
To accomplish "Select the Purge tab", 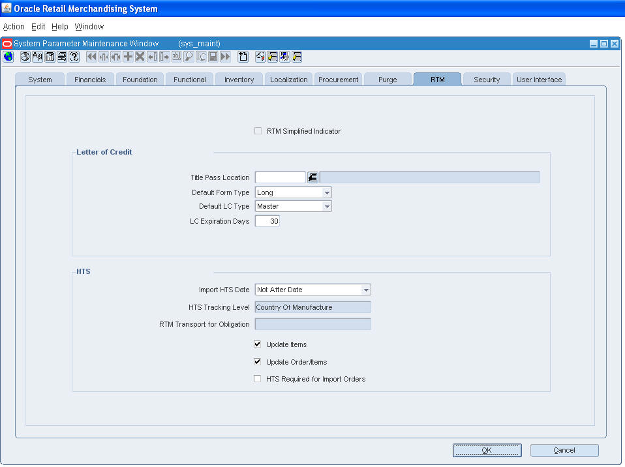I will 388,80.
